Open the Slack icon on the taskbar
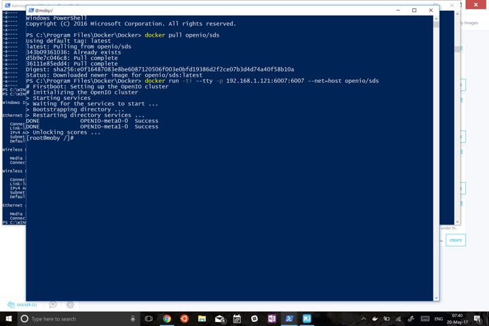The image size is (489, 326). tap(255, 319)
